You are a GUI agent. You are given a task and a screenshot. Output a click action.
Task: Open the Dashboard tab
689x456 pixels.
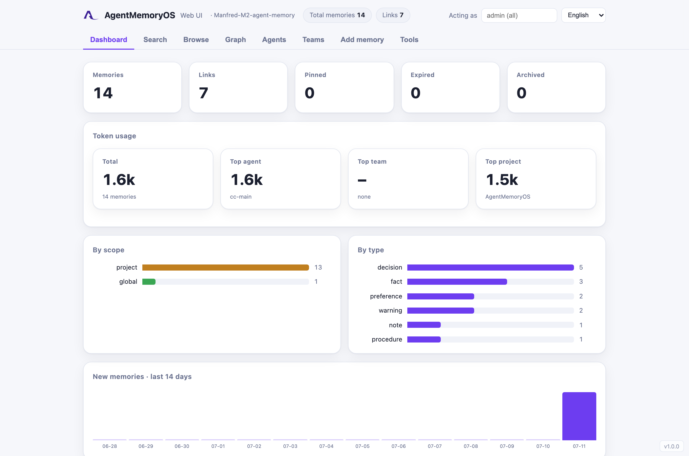click(108, 40)
